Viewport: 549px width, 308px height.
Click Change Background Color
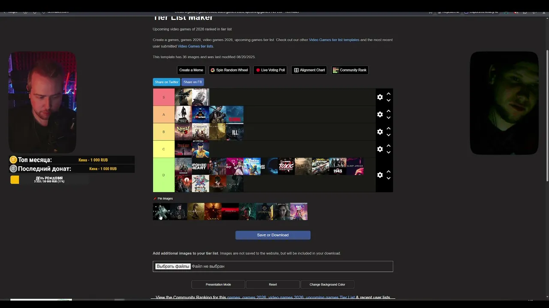pos(327,284)
